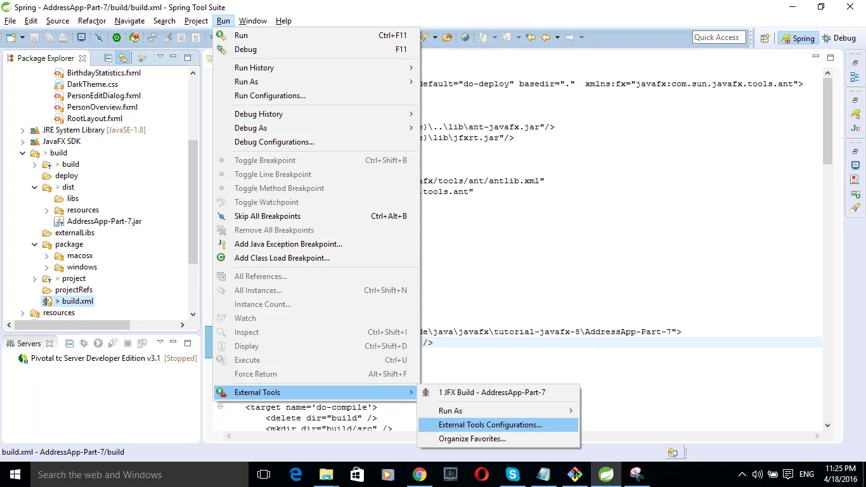This screenshot has height=487, width=866.
Task: Collapse all servers in Servers view
Action: [70, 343]
